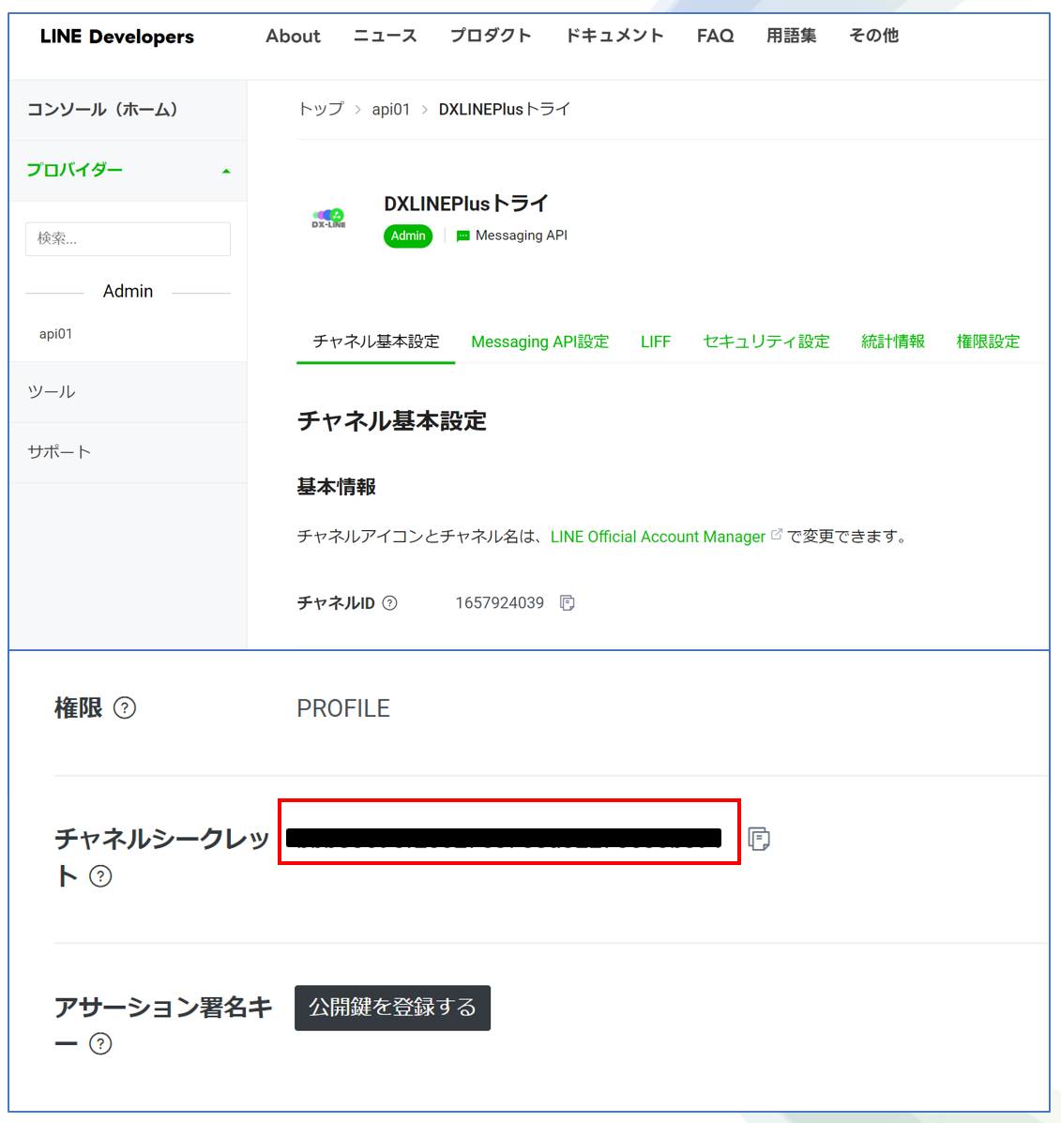This screenshot has width=1061, height=1123.
Task: Click help icon next to チャネルID
Action: [389, 603]
